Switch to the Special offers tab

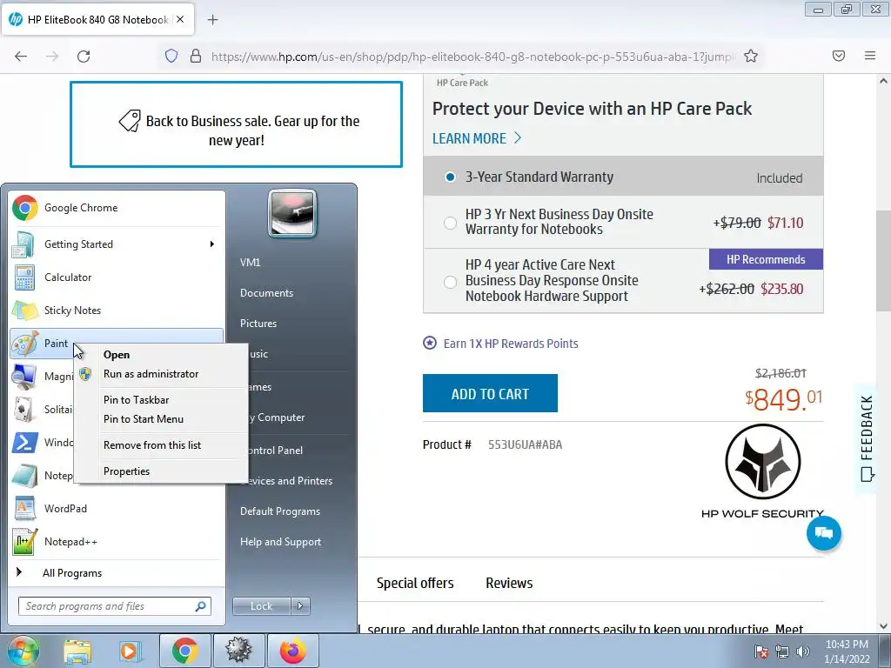click(x=415, y=584)
